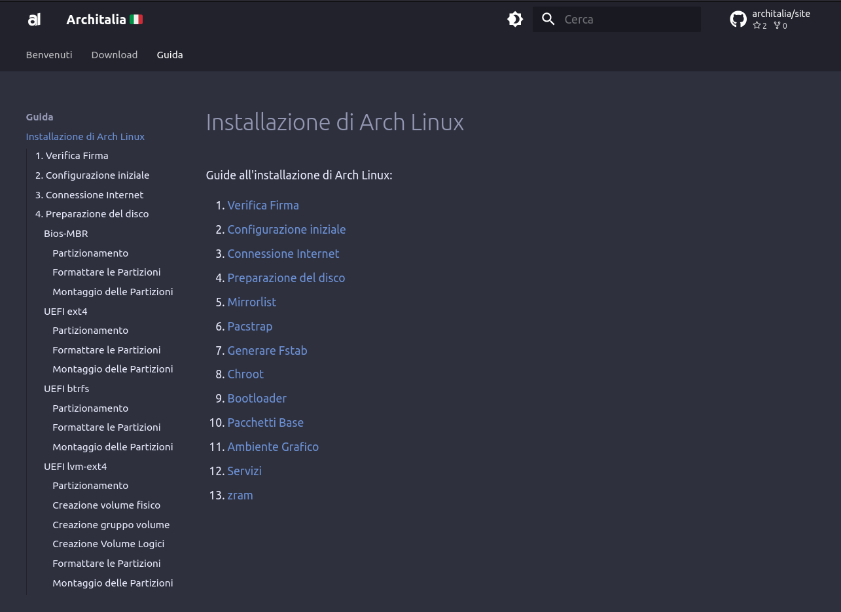Click the star count beside the repository name
The image size is (841, 612).
pyautogui.click(x=760, y=26)
